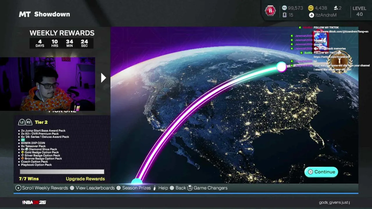Click the gold VC coin icon
This screenshot has width=372, height=209.
(x=311, y=8)
